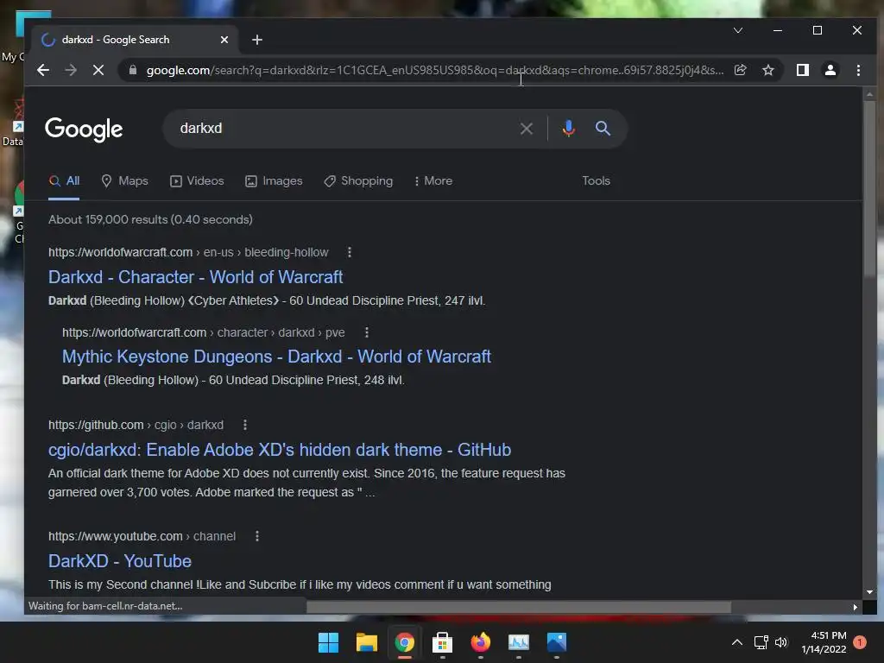Click the scroll right arrow

856,607
